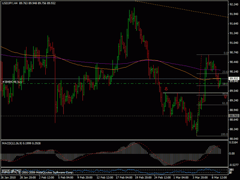This screenshot has width=240, height=180.
Task: Click the red up arrow near 50.0 level
Action: 225,97
